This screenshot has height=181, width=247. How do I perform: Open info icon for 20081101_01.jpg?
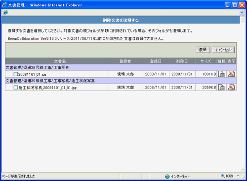click(x=221, y=74)
